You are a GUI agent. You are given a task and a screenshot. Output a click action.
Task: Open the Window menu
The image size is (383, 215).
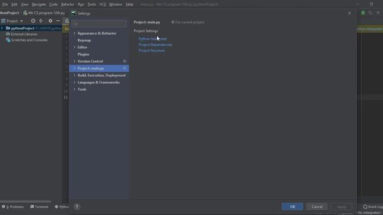[115, 4]
